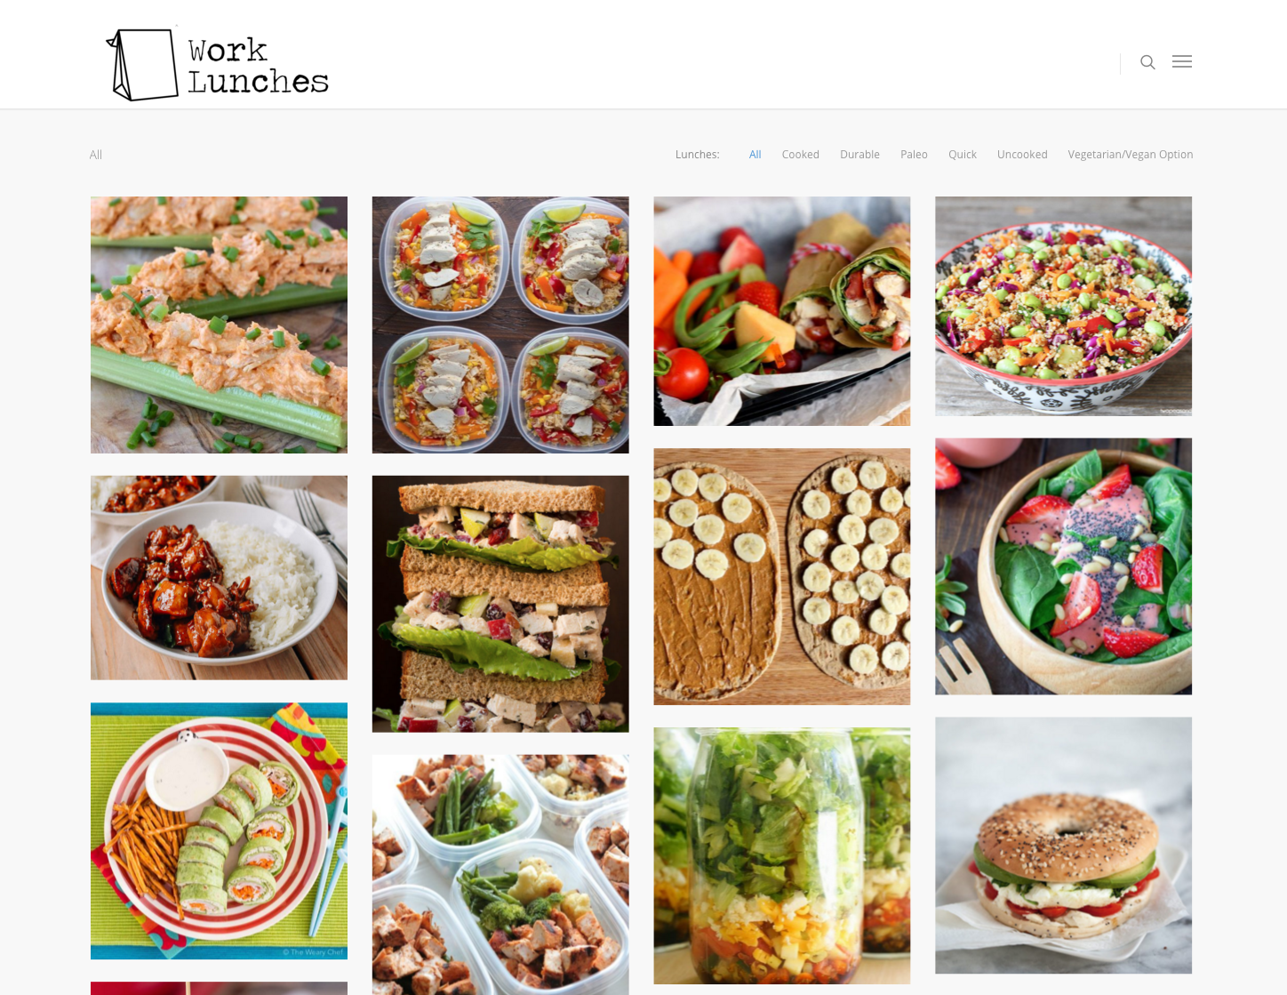Select the Cooked lunches filter
Screen dimensions: 1287x995
point(800,155)
